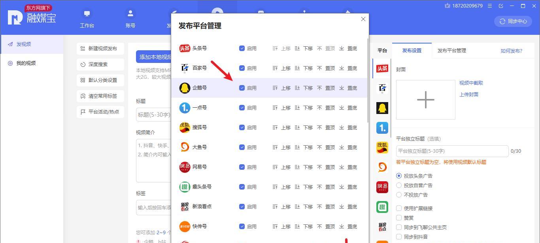The height and width of the screenshot is (243, 540).
Task: Uncheck 启用 for 搜狐号
Action: click(x=242, y=127)
